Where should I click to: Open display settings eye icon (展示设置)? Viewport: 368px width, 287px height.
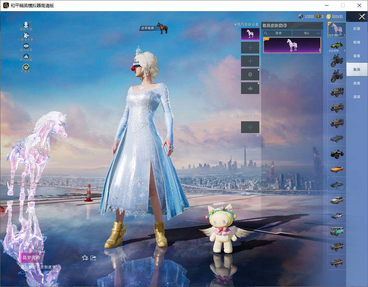click(x=26, y=46)
